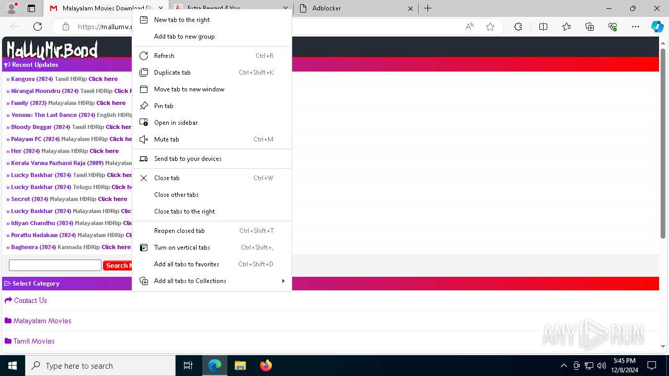Image resolution: width=669 pixels, height=376 pixels.
Task: Open the Browser essentials icon
Action: click(613, 27)
